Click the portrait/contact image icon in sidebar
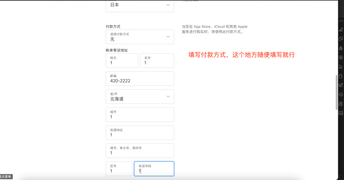Viewport: 344px width, 180px height. tap(341, 104)
